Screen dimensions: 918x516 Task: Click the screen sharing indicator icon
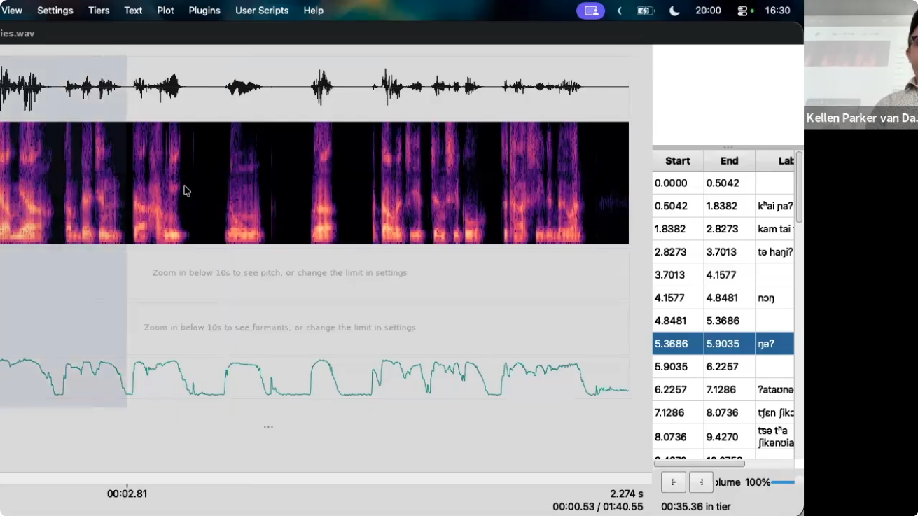(590, 11)
